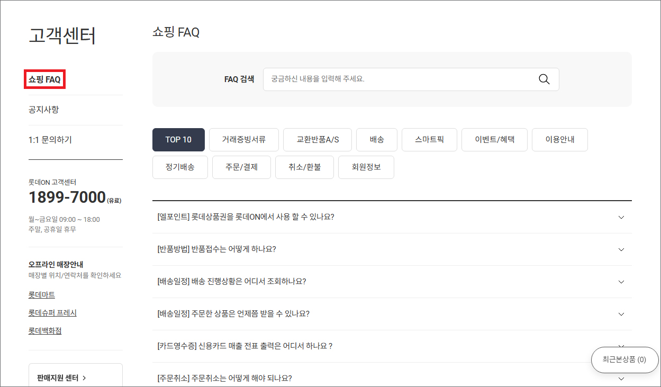Screen dimensions: 661x387
Task: Follow the 롯데마트 store link
Action: [x=42, y=295]
